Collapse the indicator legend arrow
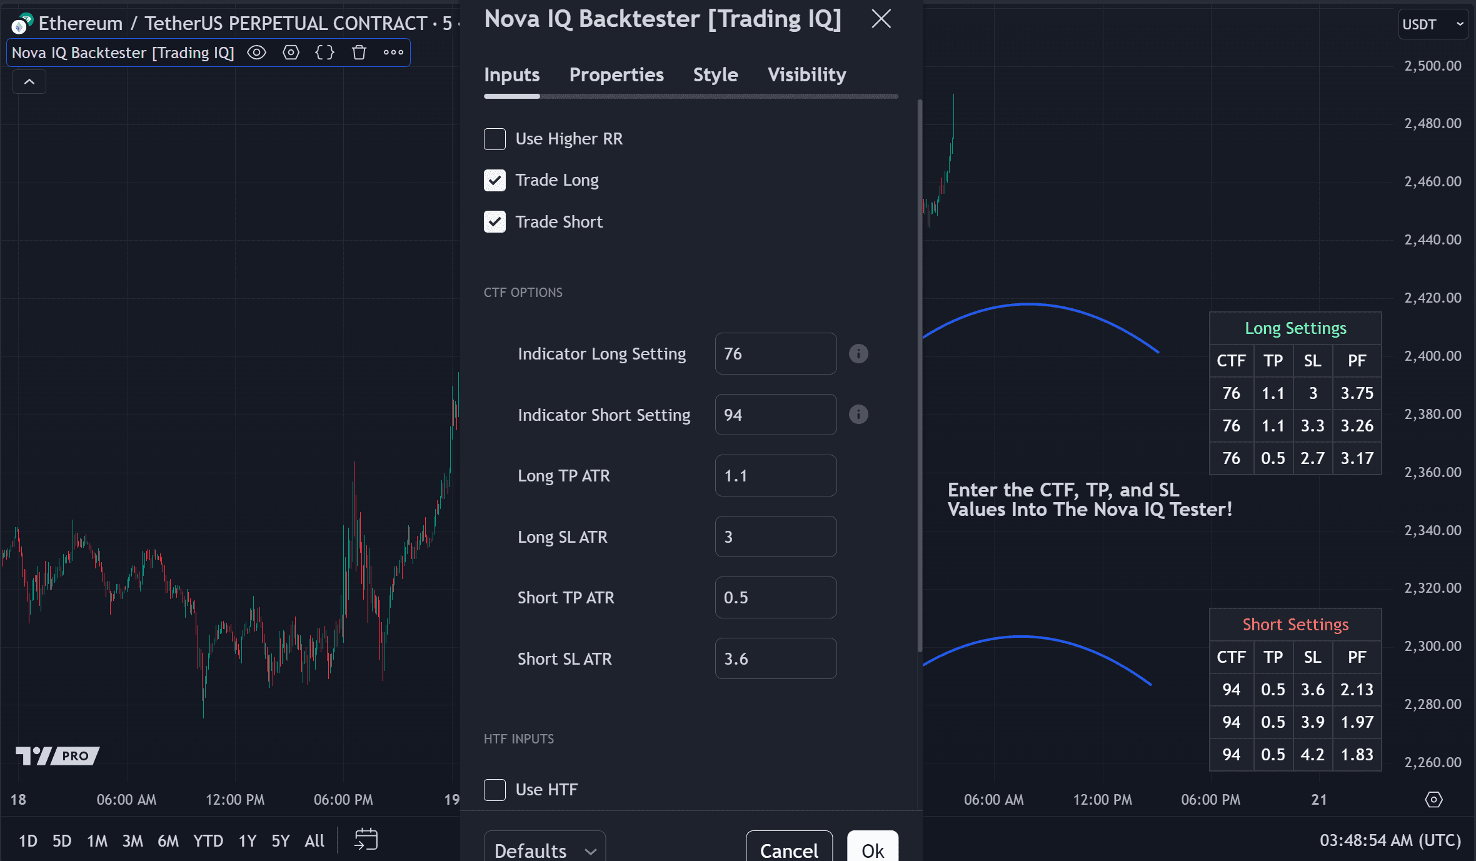Image resolution: width=1476 pixels, height=861 pixels. coord(29,82)
